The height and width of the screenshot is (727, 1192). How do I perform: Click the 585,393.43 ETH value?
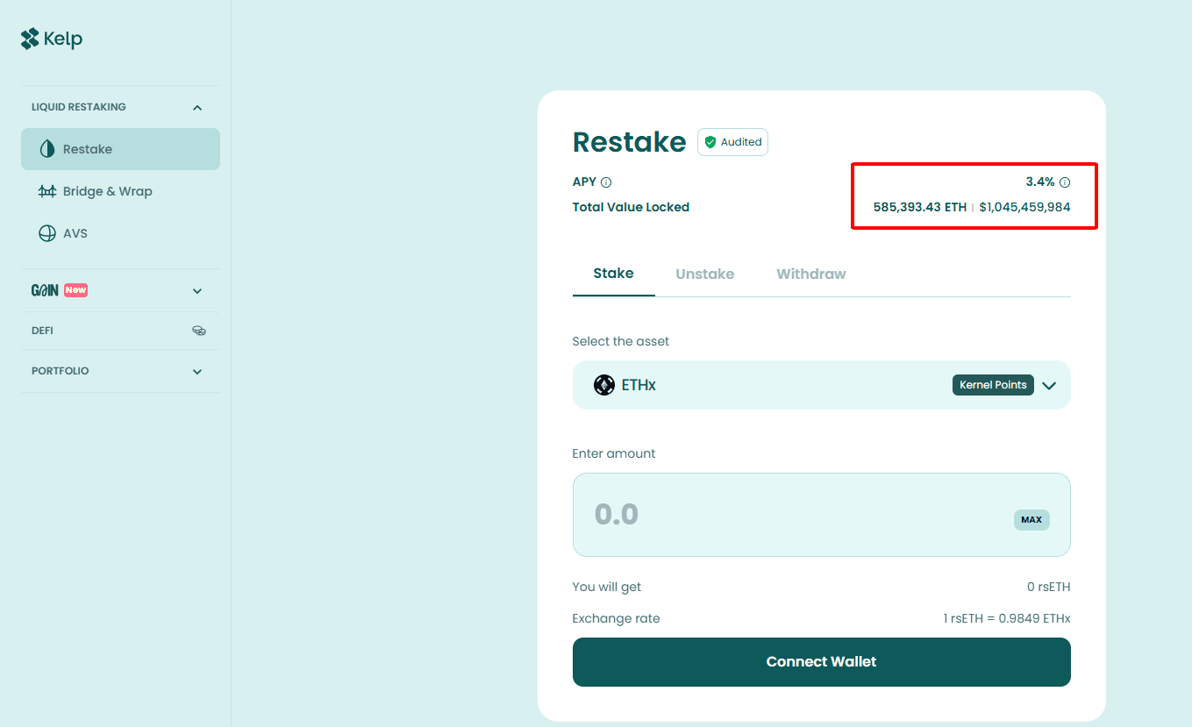920,208
